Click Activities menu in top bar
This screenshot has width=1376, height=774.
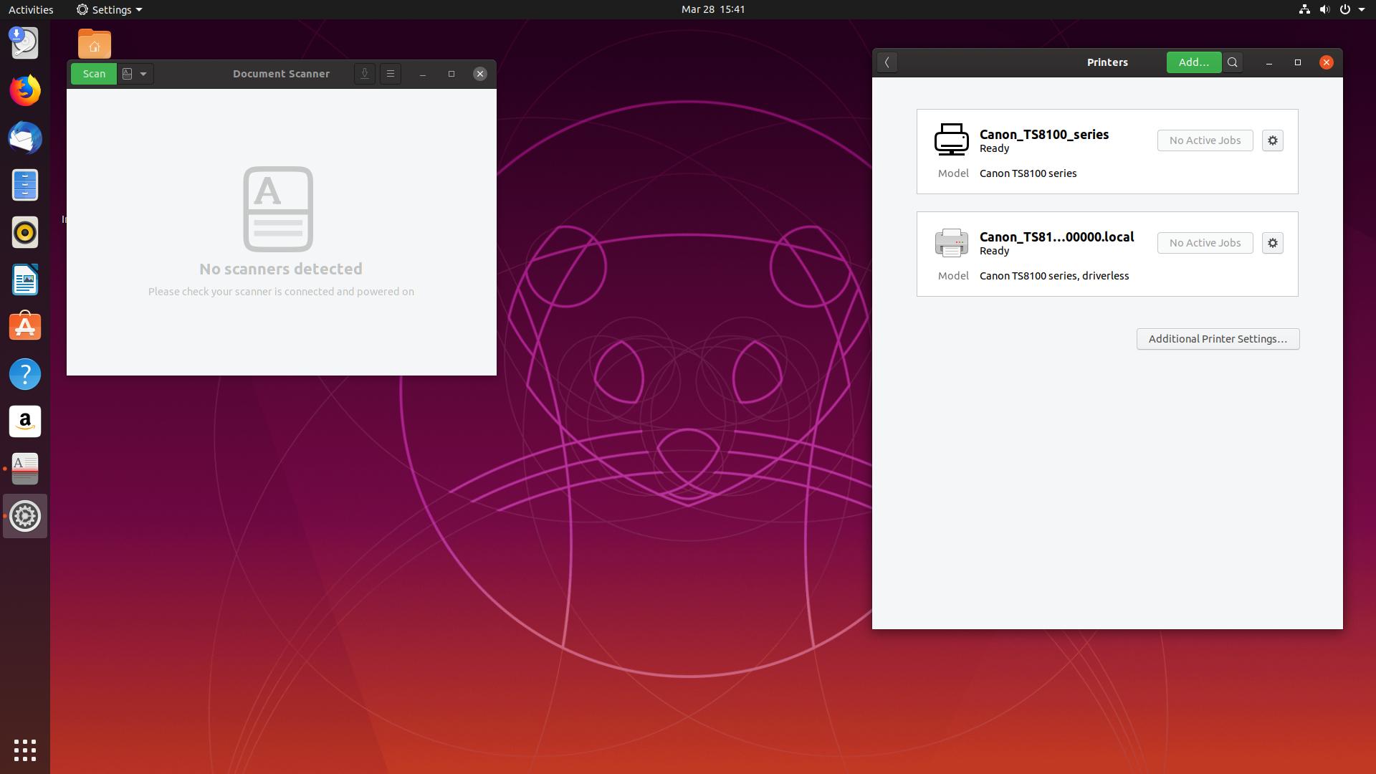[30, 9]
